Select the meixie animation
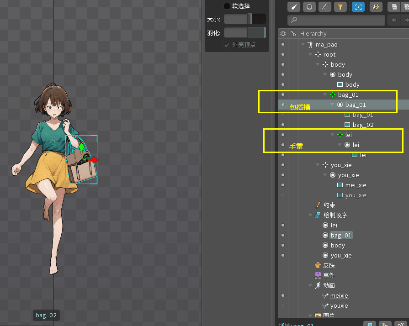409x326 pixels. tap(339, 295)
